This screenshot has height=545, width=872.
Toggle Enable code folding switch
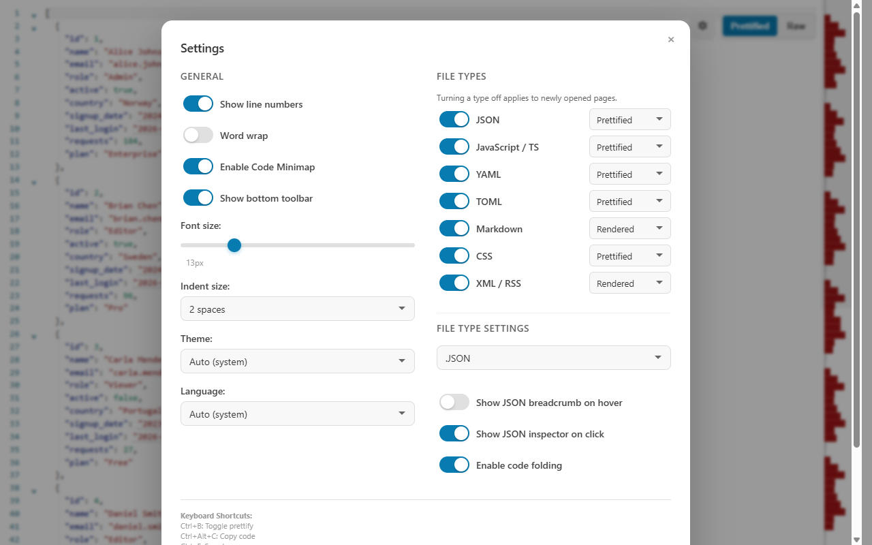(454, 465)
